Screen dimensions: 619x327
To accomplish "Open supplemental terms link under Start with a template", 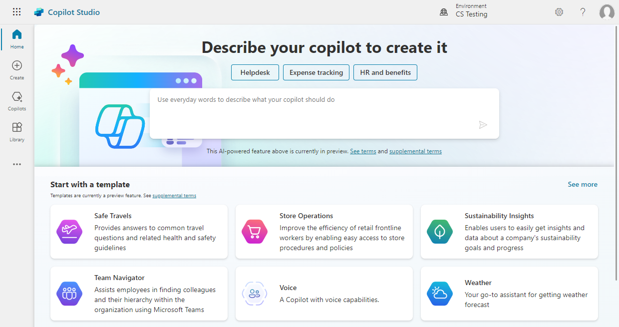I will 174,196.
